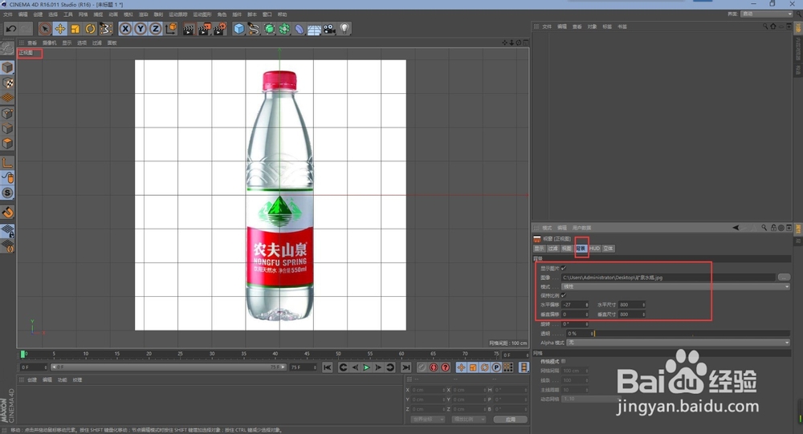This screenshot has width=803, height=434.
Task: Open the blue deformer icon
Action: tap(299, 29)
